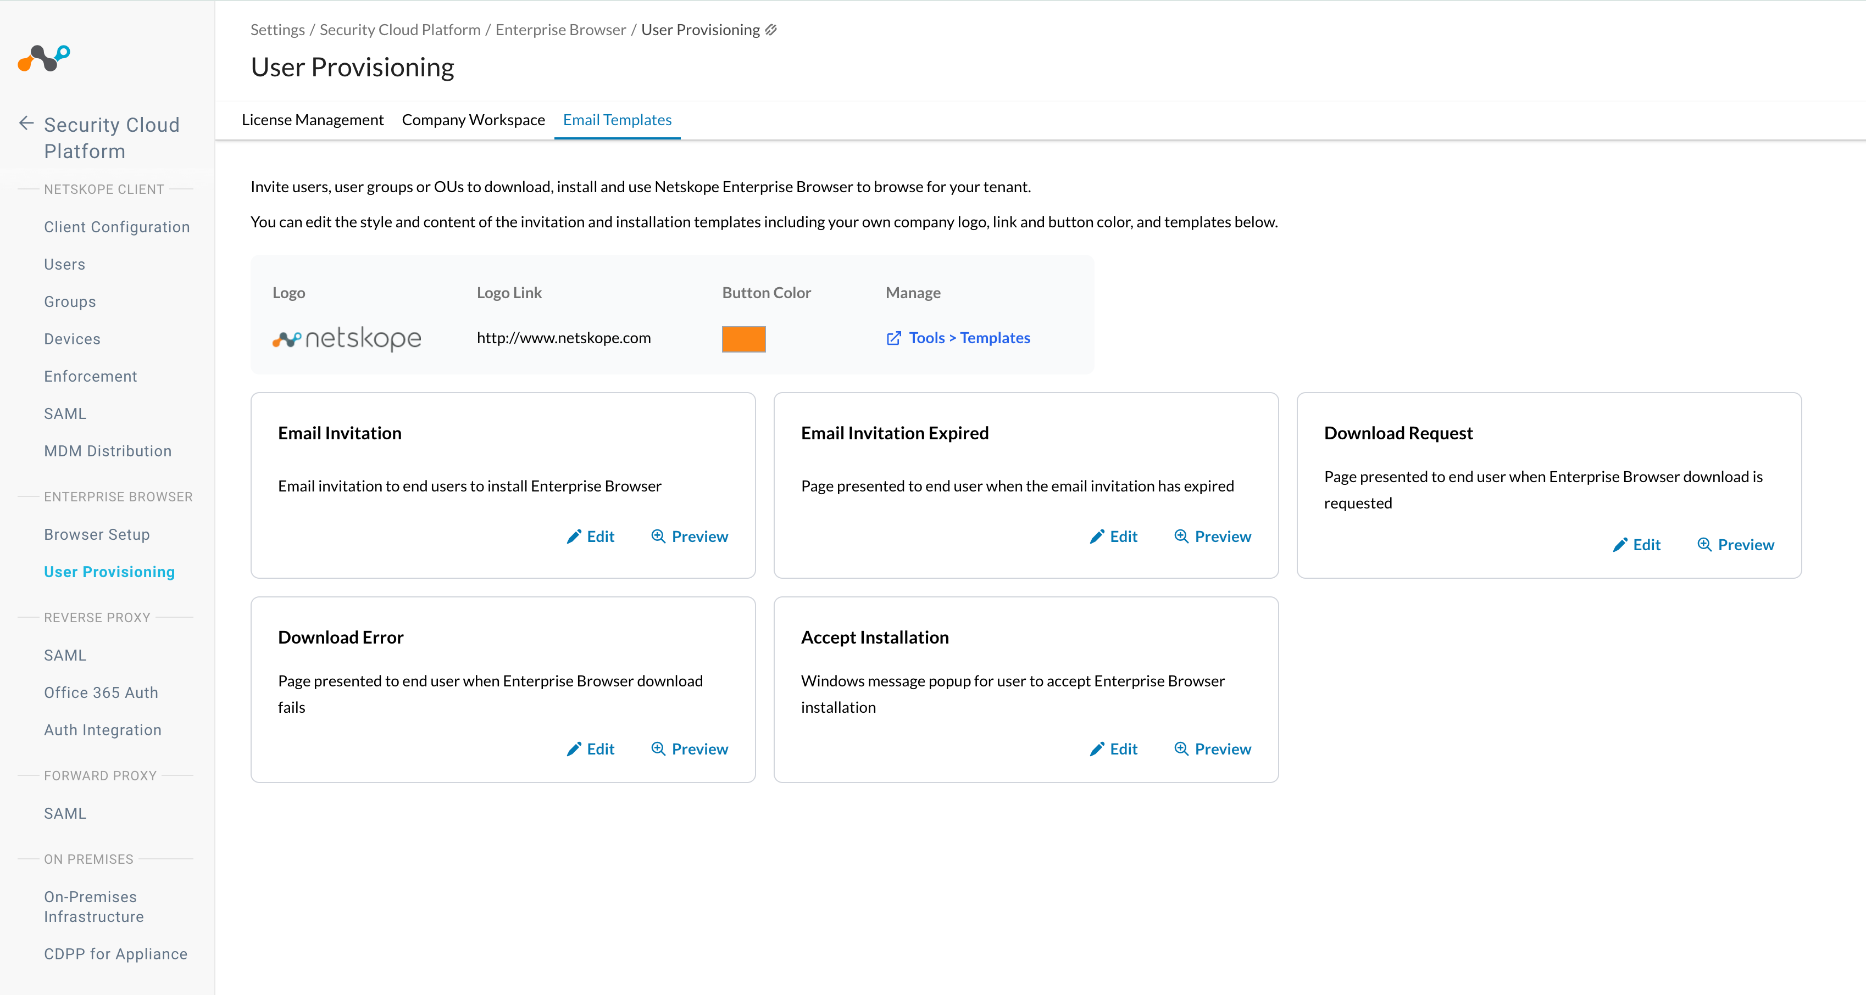
Task: Click the magnifier preview icon on Download Request
Action: point(1704,545)
